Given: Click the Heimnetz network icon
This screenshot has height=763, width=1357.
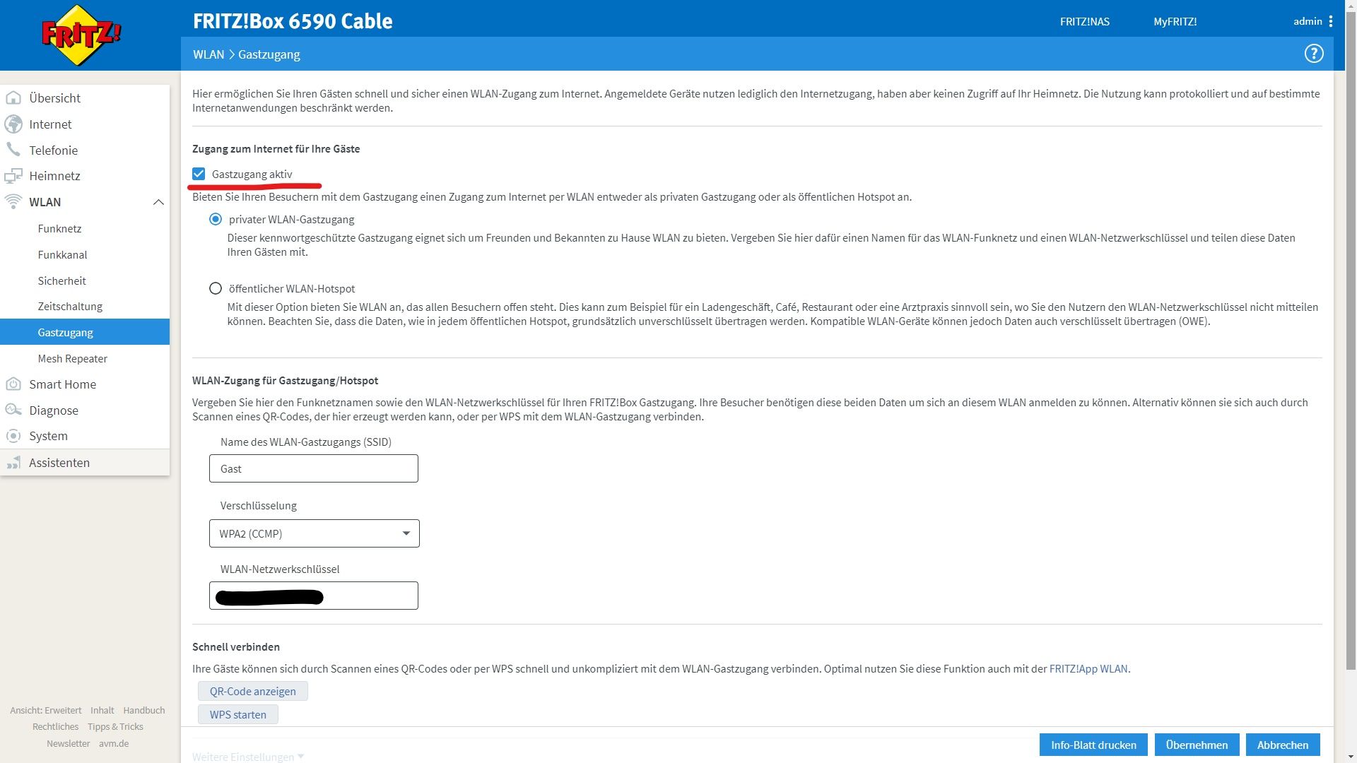Looking at the screenshot, I should [x=13, y=176].
